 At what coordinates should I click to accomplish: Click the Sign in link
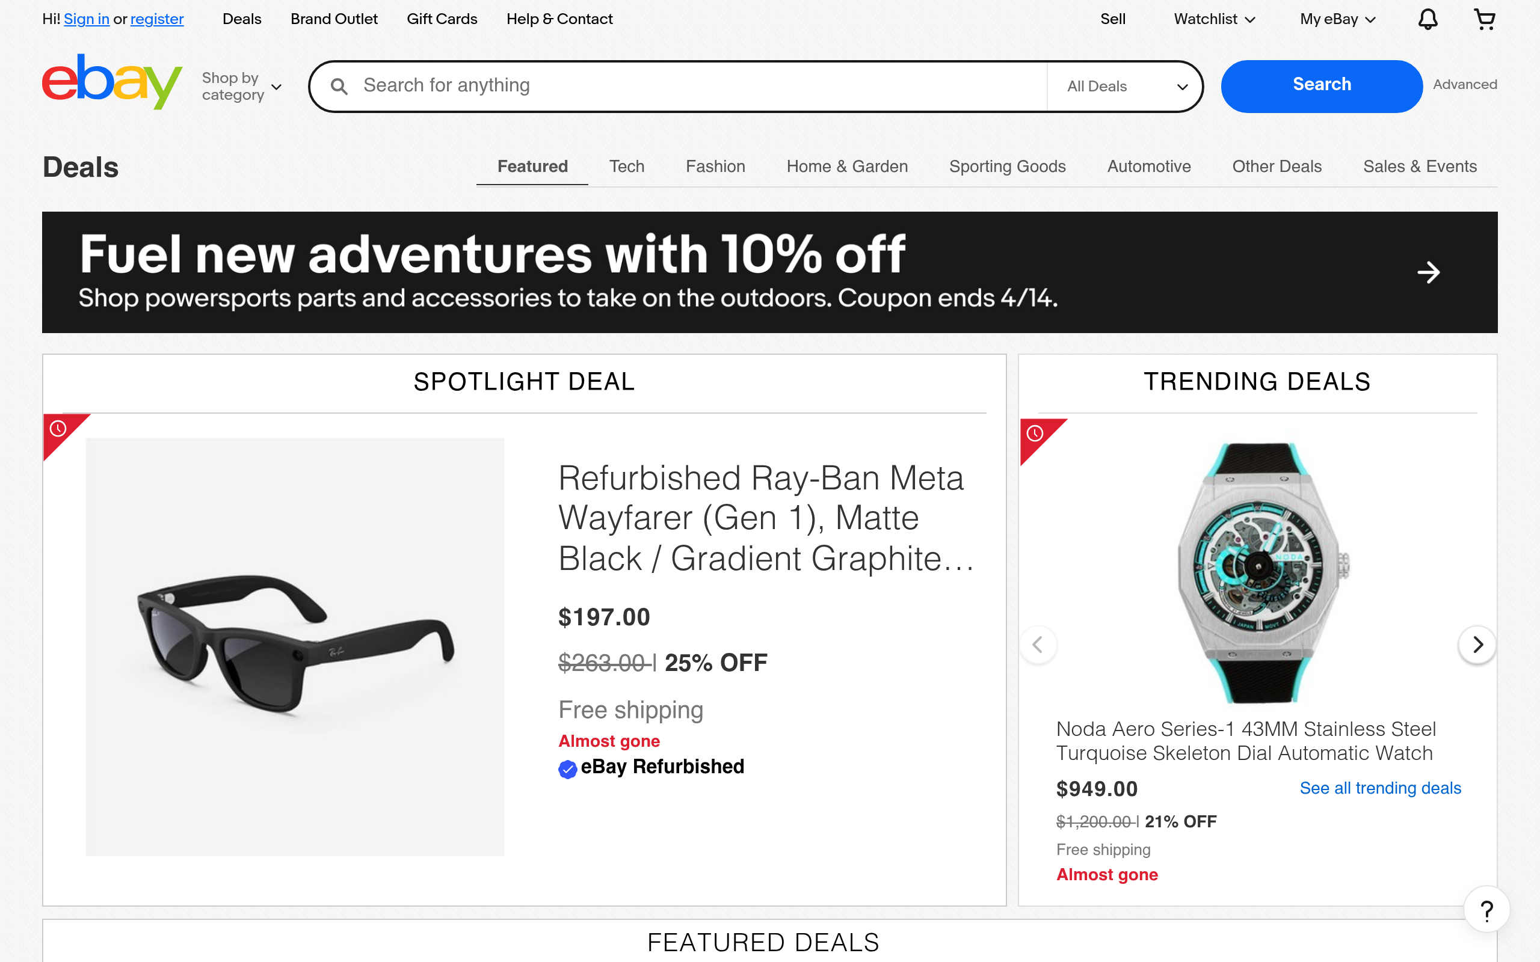click(87, 19)
